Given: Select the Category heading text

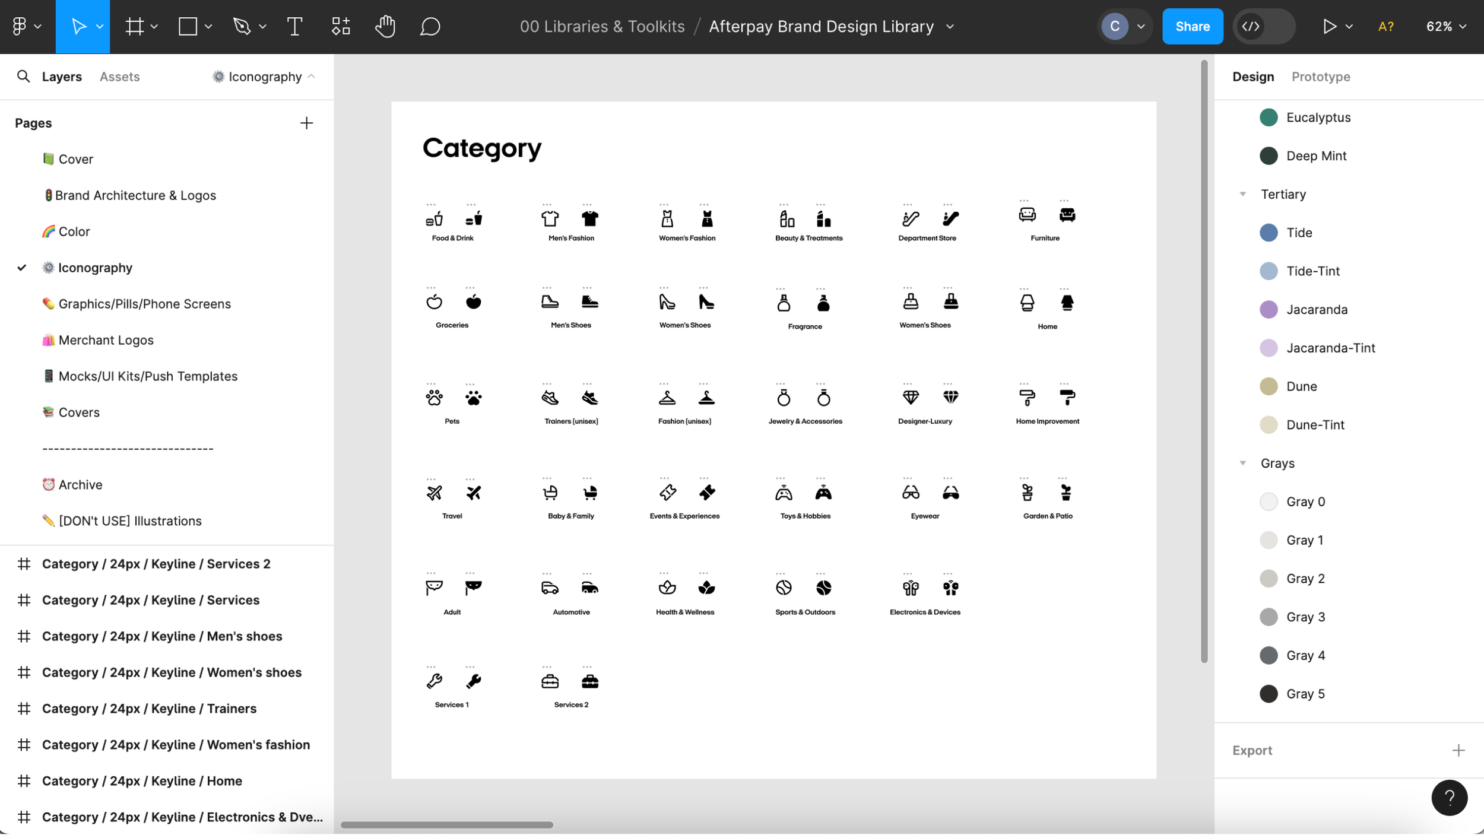Looking at the screenshot, I should (x=481, y=148).
